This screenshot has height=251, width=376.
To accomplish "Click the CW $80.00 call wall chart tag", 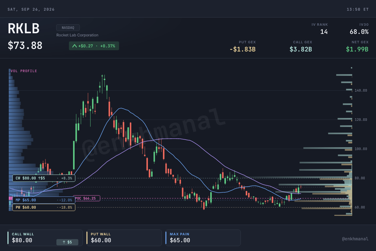I will coord(44,178).
